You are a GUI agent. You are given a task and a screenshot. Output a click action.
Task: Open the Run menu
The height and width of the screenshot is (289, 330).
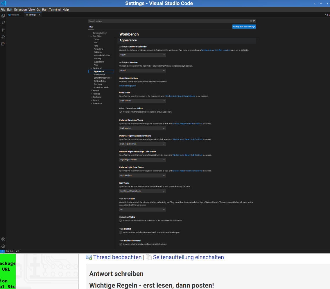point(45,10)
